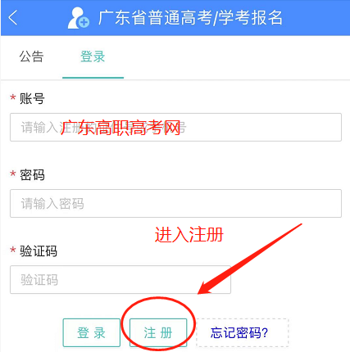Select the 登录 tab

click(93, 56)
